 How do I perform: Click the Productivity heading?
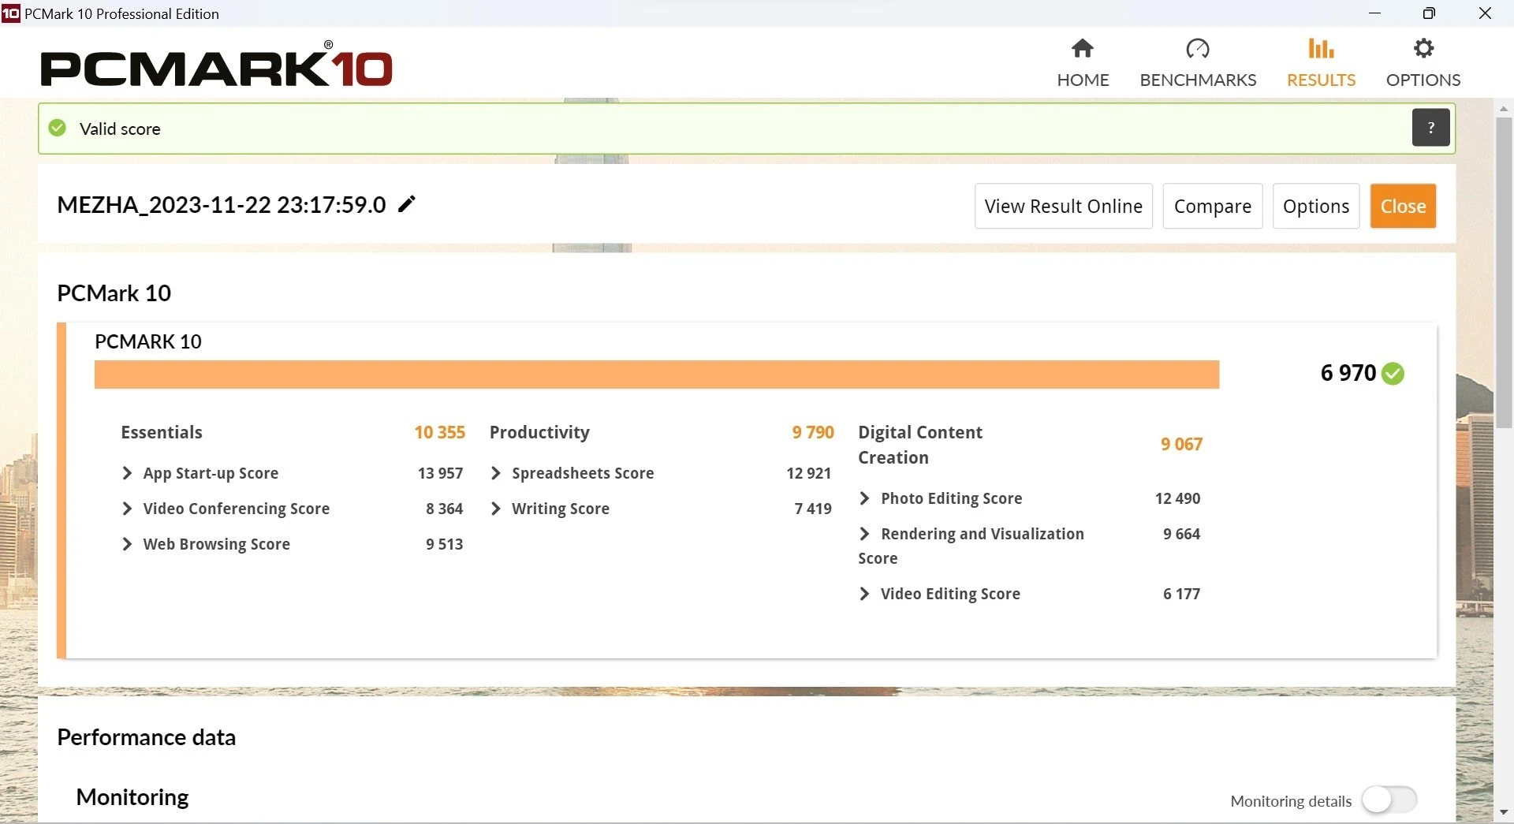coord(539,432)
